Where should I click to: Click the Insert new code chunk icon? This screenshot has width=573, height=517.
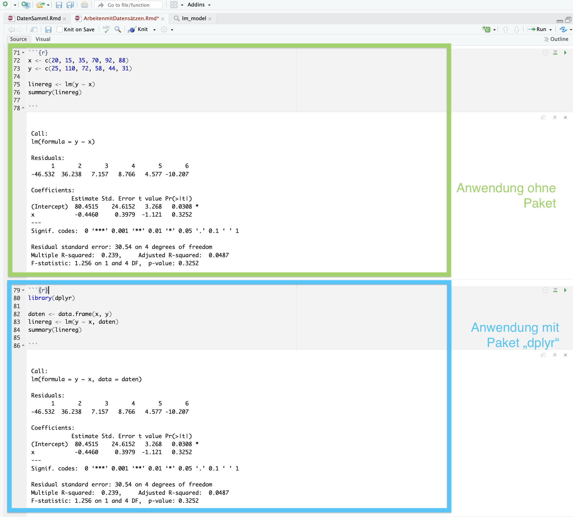point(486,29)
